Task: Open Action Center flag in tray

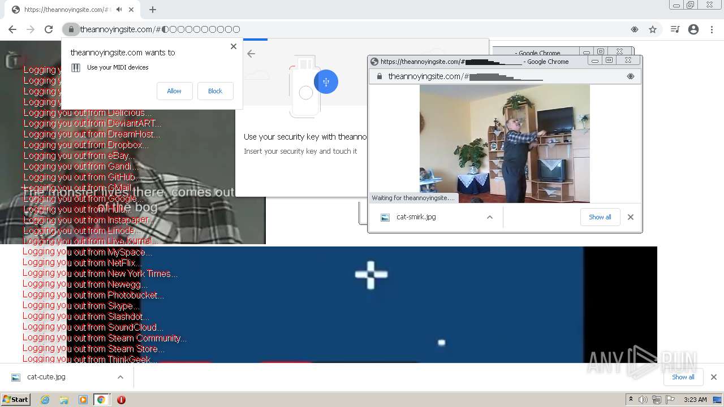Action: [x=670, y=400]
